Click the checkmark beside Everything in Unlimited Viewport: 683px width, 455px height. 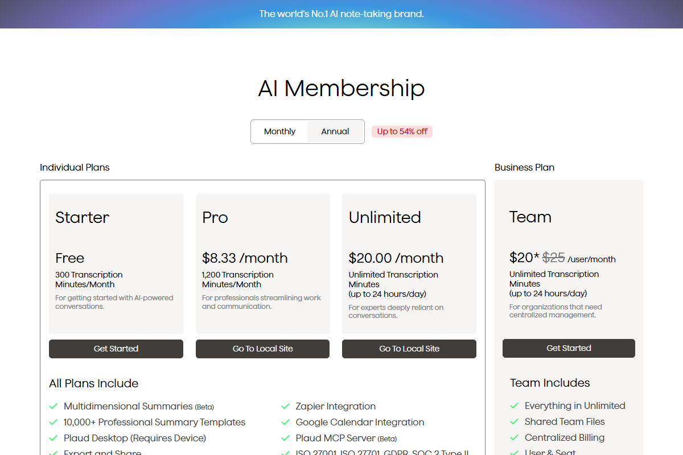click(x=514, y=406)
